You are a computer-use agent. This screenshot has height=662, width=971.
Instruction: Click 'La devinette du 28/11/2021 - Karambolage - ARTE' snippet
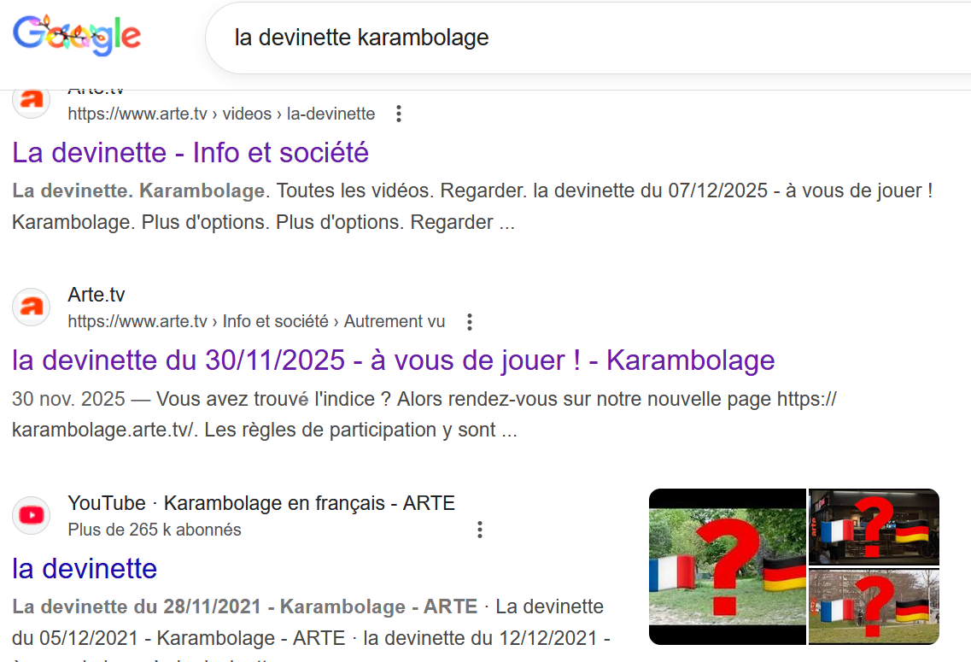tap(244, 607)
